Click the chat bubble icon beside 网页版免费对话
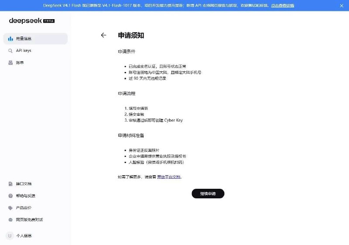This screenshot has width=349, height=245. 10,220
